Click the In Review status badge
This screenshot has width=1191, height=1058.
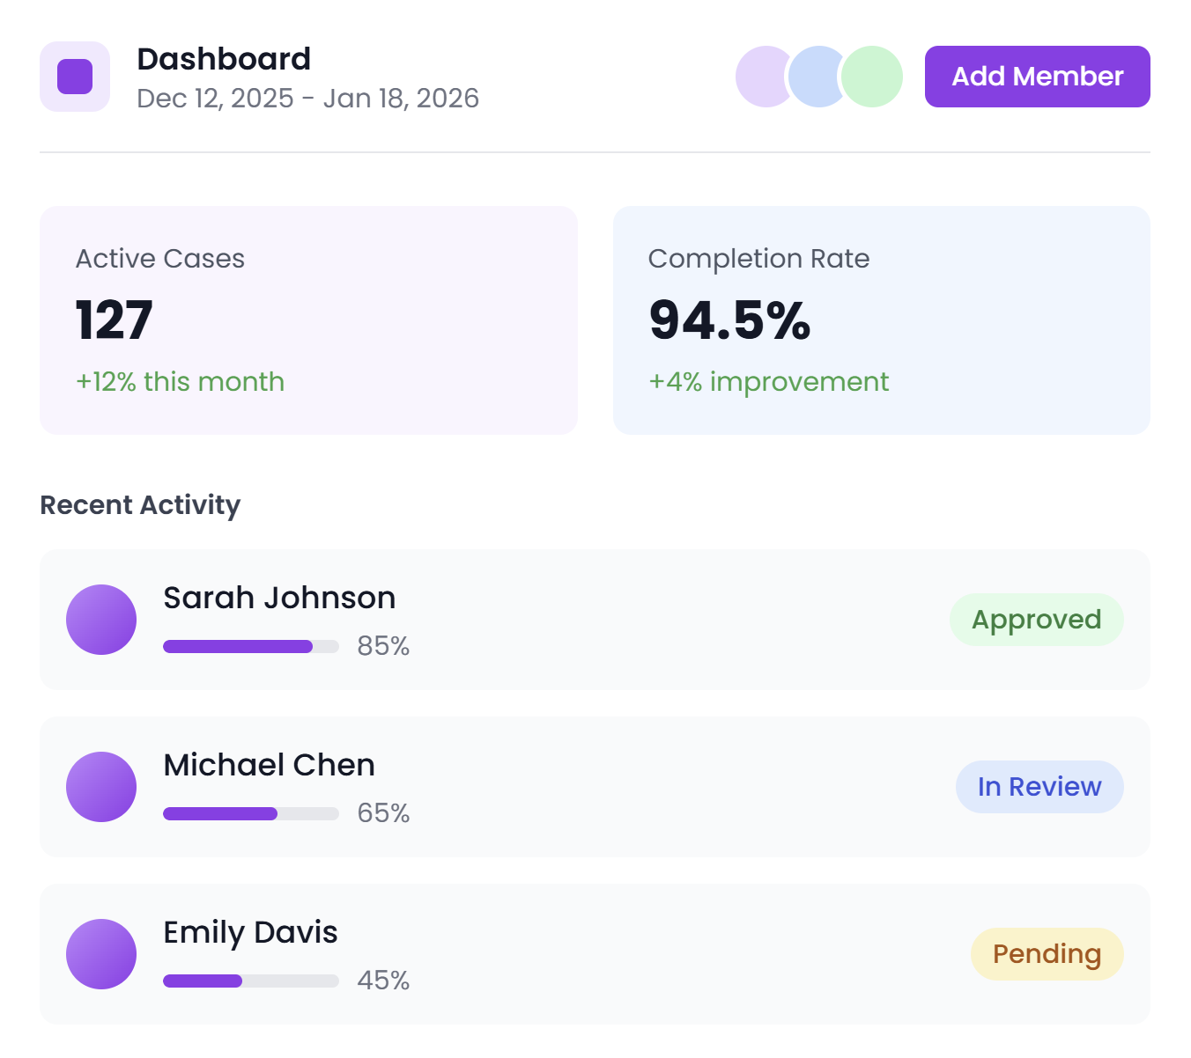(1039, 787)
